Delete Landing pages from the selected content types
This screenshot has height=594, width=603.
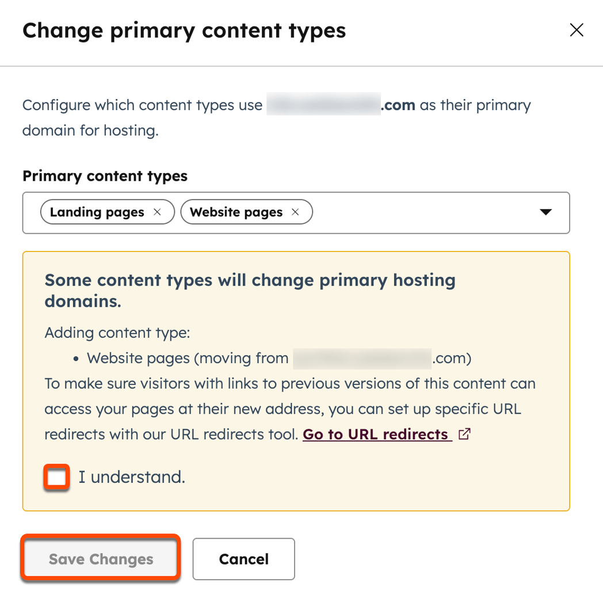157,212
